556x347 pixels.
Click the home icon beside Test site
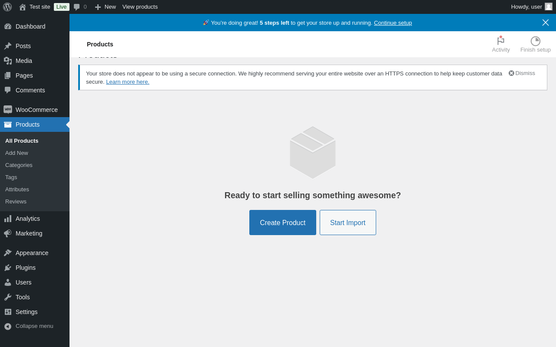[23, 7]
